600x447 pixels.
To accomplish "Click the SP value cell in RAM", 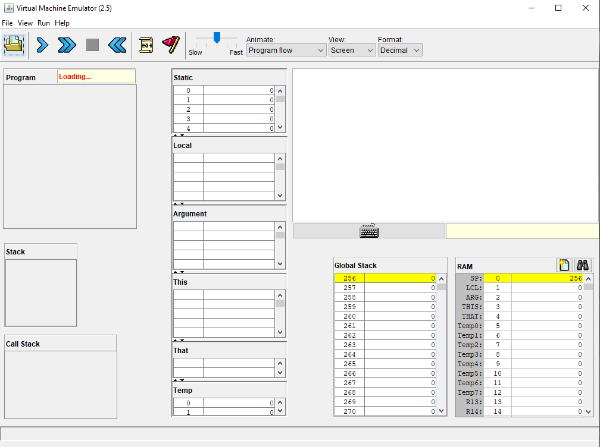I will [x=547, y=278].
